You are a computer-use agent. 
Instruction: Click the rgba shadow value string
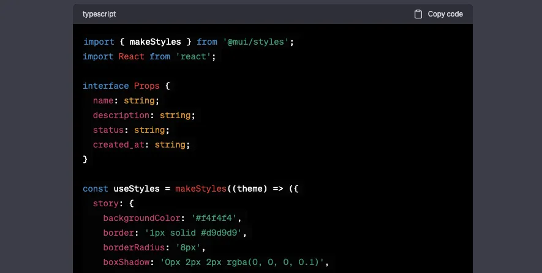242,262
